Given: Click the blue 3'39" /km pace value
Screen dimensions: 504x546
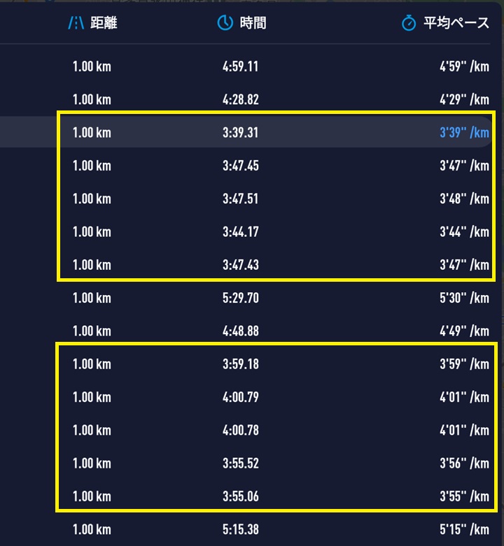Looking at the screenshot, I should 464,132.
